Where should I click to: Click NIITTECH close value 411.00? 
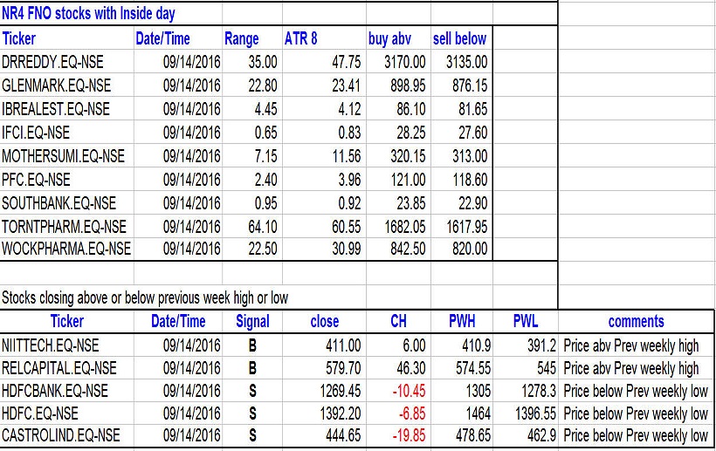343,345
